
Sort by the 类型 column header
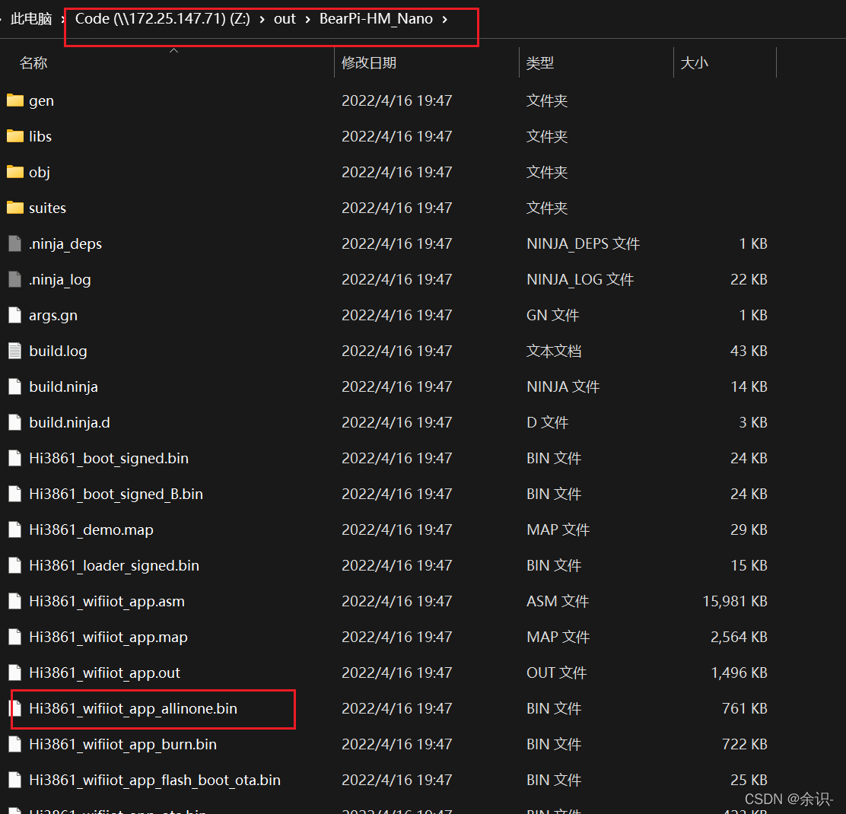point(540,63)
